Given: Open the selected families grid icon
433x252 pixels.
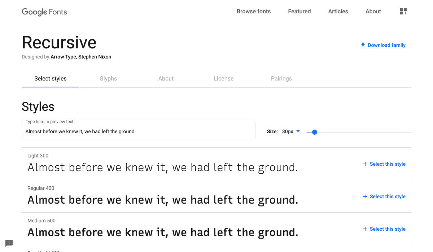Looking at the screenshot, I should coord(403,11).
